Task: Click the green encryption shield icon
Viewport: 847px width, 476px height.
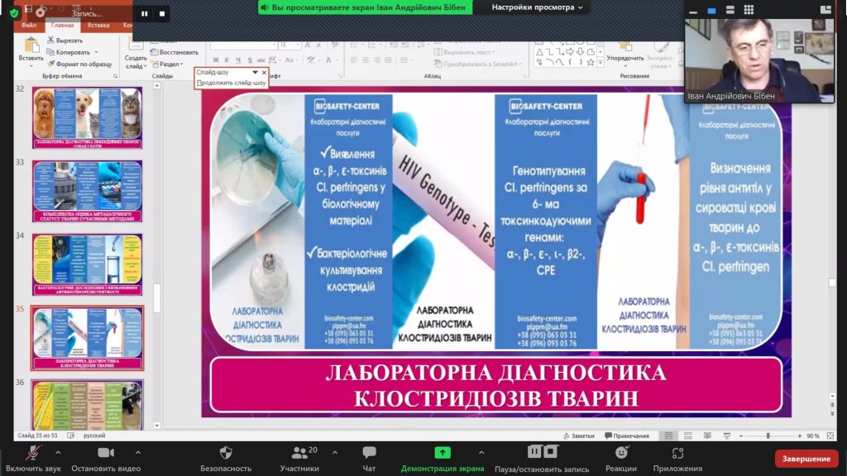Action: (x=14, y=13)
